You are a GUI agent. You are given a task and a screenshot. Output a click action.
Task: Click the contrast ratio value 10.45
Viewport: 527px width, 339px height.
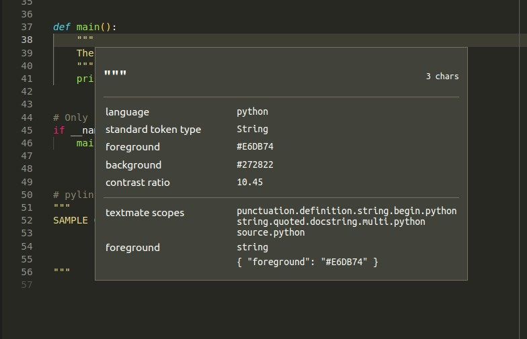tap(249, 183)
